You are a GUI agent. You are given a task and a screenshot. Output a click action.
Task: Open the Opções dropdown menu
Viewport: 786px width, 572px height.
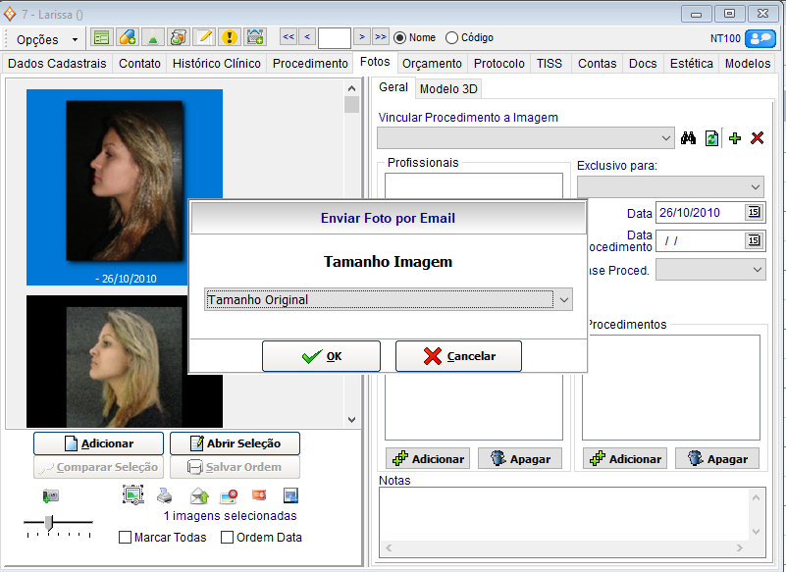pos(48,39)
